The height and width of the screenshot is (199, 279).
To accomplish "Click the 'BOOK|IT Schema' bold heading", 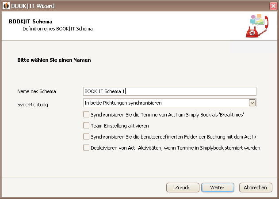I will click(31, 22).
